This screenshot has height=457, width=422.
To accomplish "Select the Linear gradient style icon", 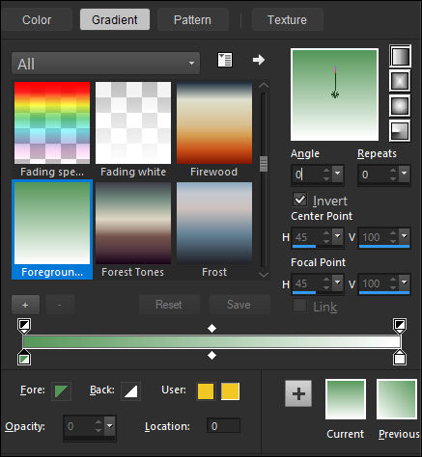I will click(400, 56).
